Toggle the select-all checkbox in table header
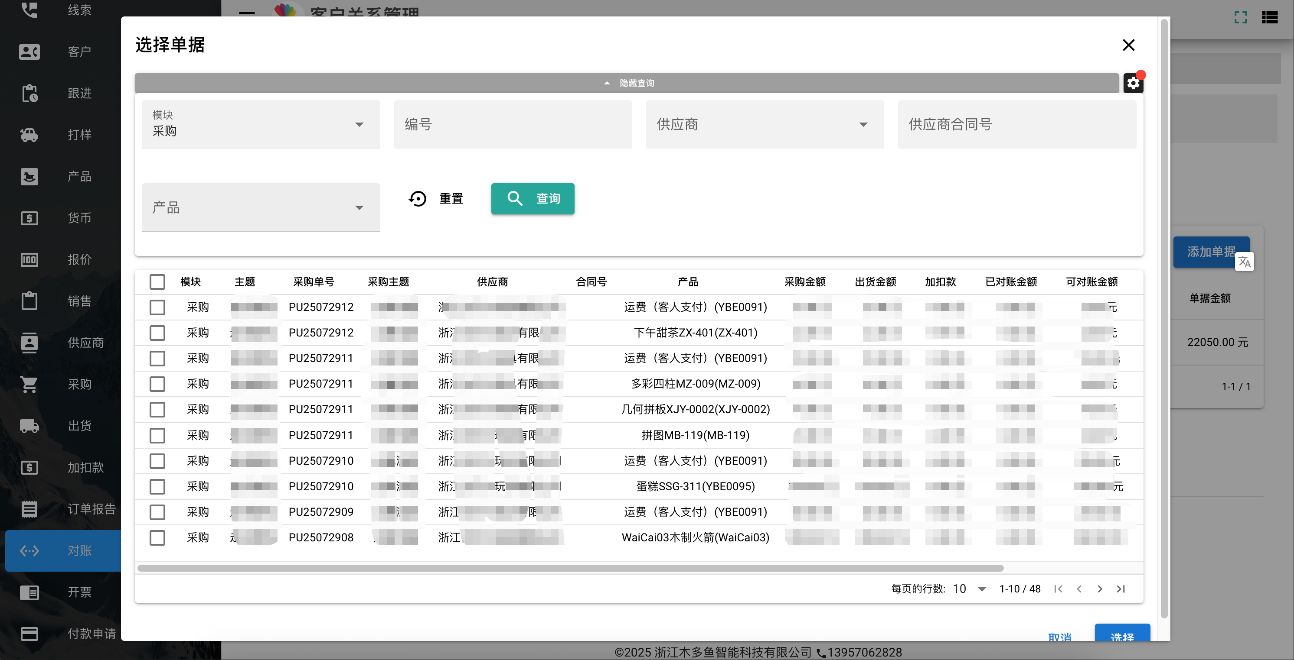 pos(157,282)
